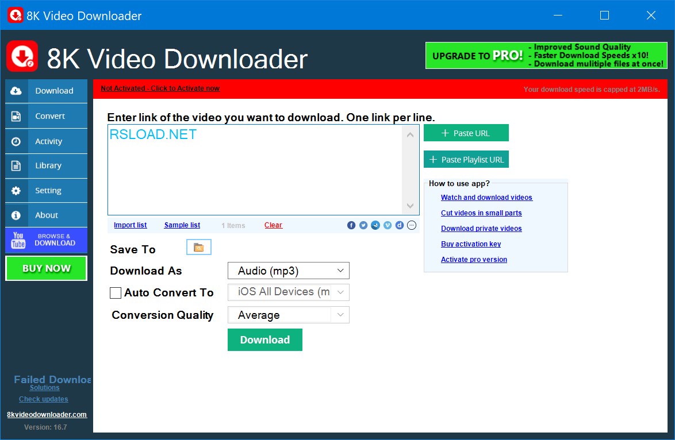Click Not Activated - Click to Activate now

pyautogui.click(x=160, y=88)
